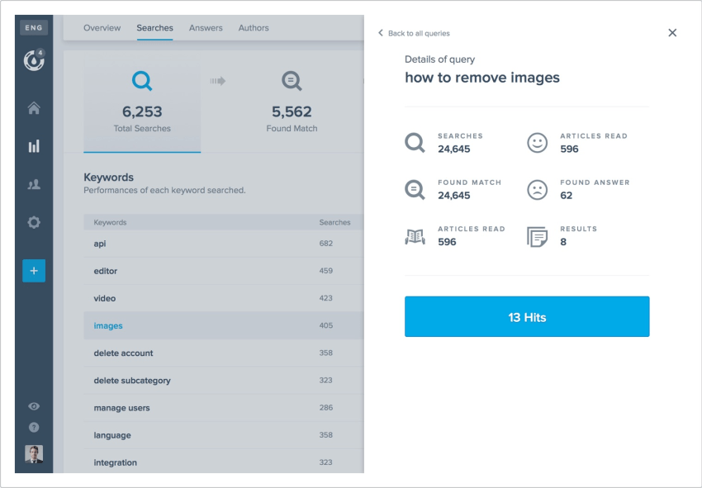
Task: Open the analytics bar chart icon
Action: click(x=33, y=145)
